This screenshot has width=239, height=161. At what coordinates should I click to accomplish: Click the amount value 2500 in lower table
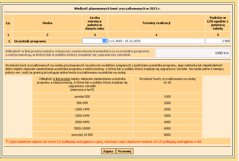pos(167,109)
